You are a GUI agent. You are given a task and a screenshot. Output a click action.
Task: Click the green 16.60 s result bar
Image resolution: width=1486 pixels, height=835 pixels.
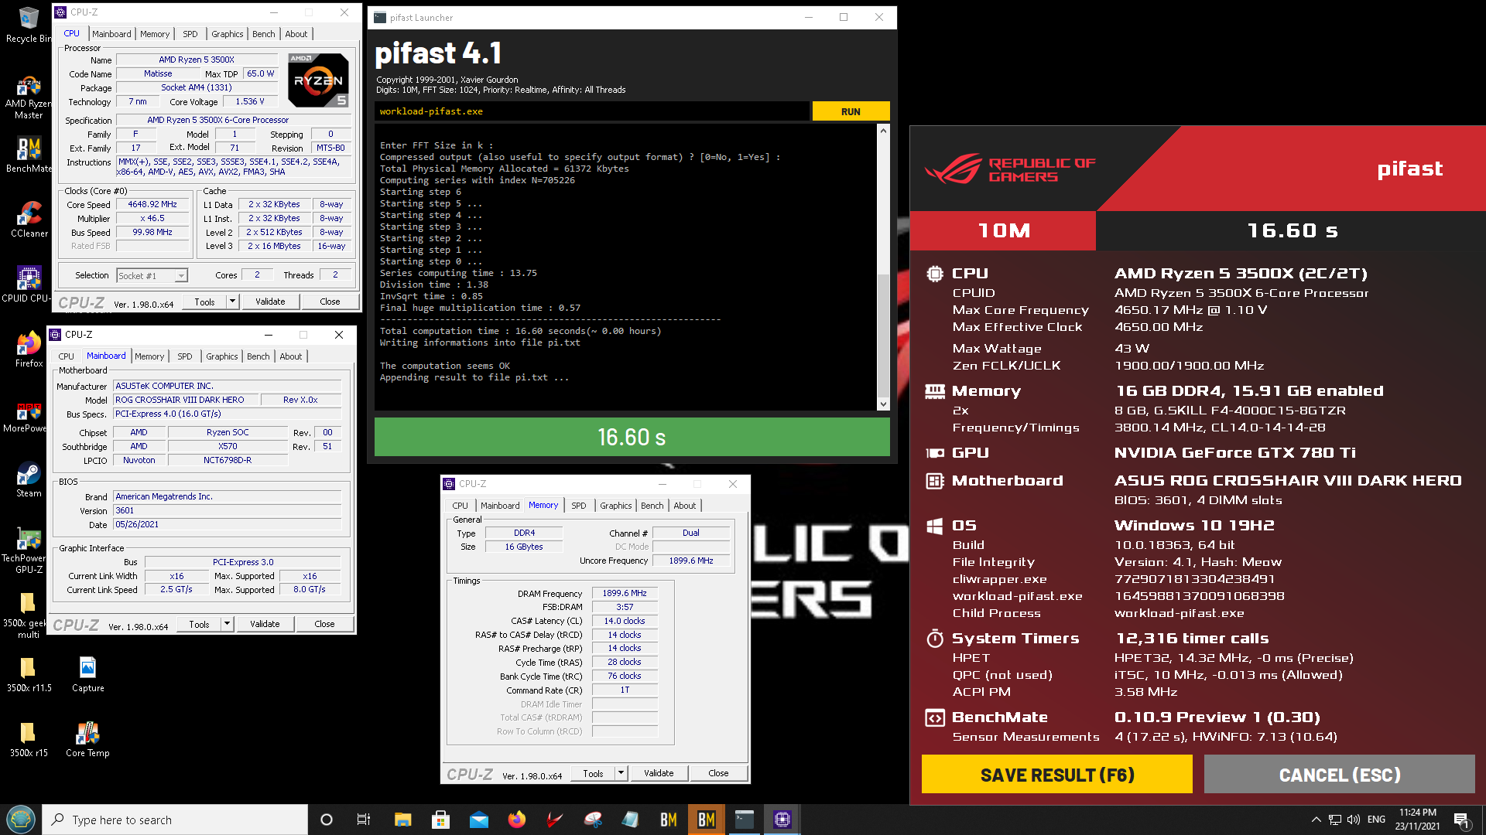point(632,437)
